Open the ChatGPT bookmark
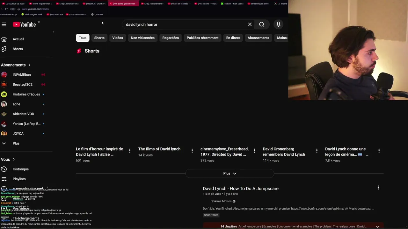 (97, 14)
